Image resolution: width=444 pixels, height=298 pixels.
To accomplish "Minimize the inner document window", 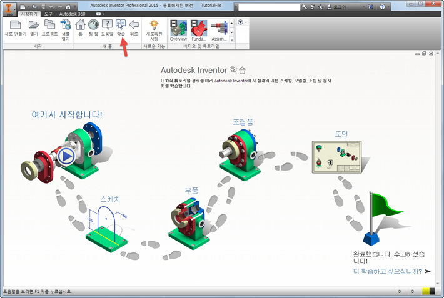I will click(x=417, y=54).
